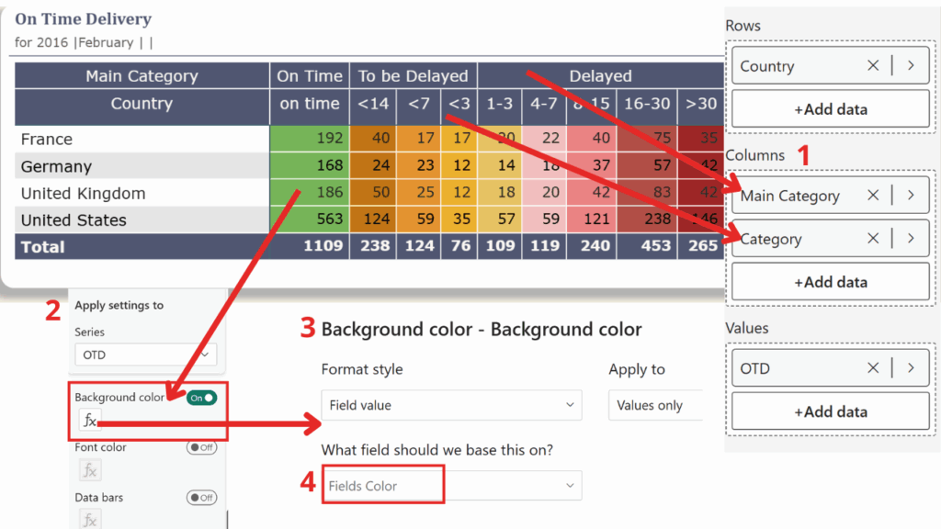Open Country field options chevron
Image resolution: width=941 pixels, height=529 pixels.
coord(911,66)
